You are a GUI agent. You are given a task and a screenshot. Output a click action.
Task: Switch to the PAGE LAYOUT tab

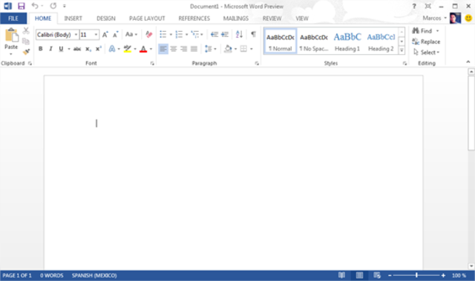[x=147, y=19]
